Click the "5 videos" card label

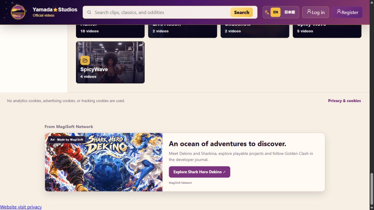click(x=305, y=31)
